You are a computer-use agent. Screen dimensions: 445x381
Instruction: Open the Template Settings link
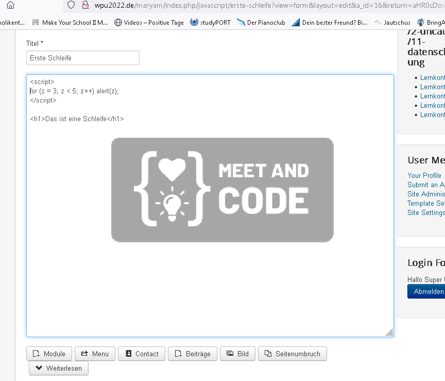point(426,204)
